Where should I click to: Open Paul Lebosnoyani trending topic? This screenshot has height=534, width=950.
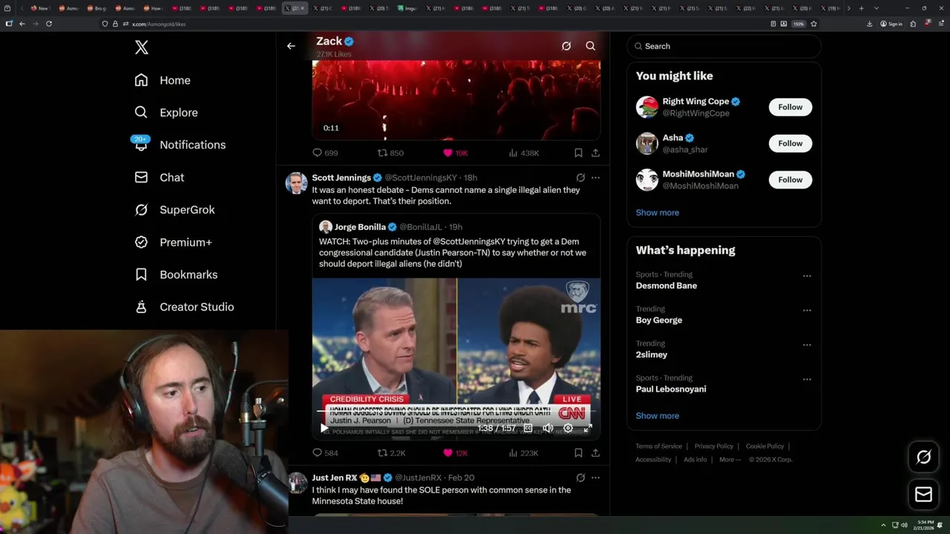coord(670,389)
